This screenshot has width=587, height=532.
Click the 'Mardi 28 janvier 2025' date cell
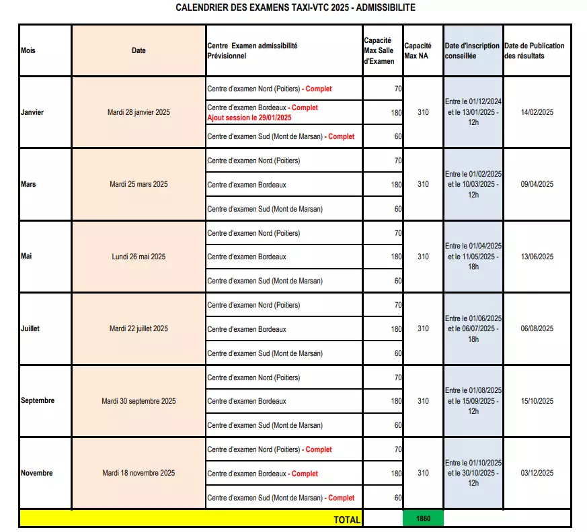click(x=139, y=112)
